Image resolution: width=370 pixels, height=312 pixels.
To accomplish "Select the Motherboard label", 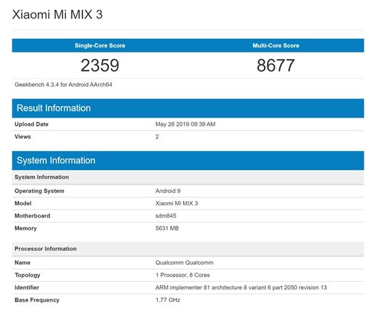I will [x=32, y=216].
